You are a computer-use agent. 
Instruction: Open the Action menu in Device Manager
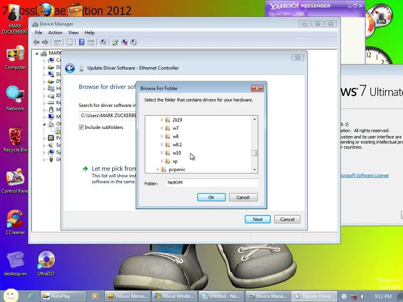[x=55, y=33]
